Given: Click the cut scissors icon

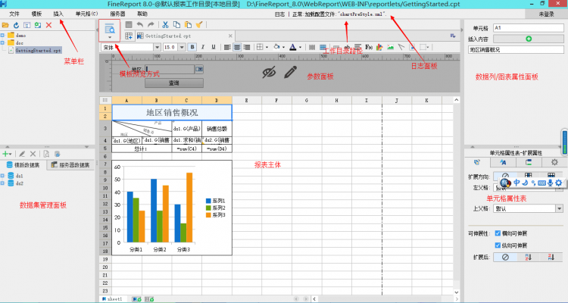Looking at the screenshot, I should click(x=165, y=25).
